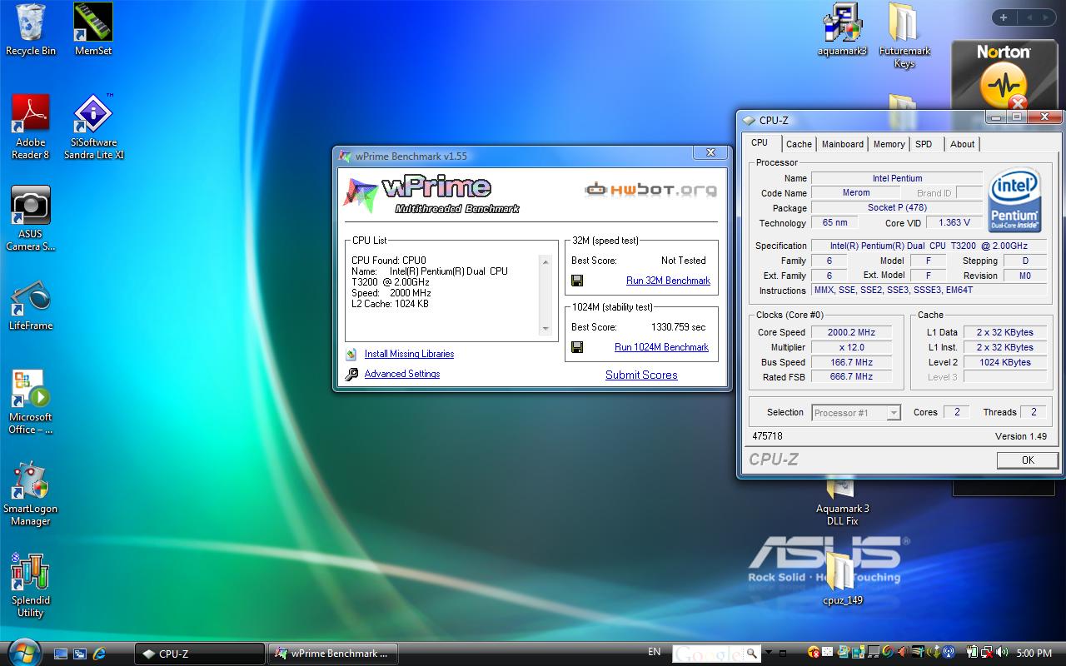Open the Recycle Bin desktop icon
The width and height of the screenshot is (1066, 666).
pyautogui.click(x=31, y=30)
